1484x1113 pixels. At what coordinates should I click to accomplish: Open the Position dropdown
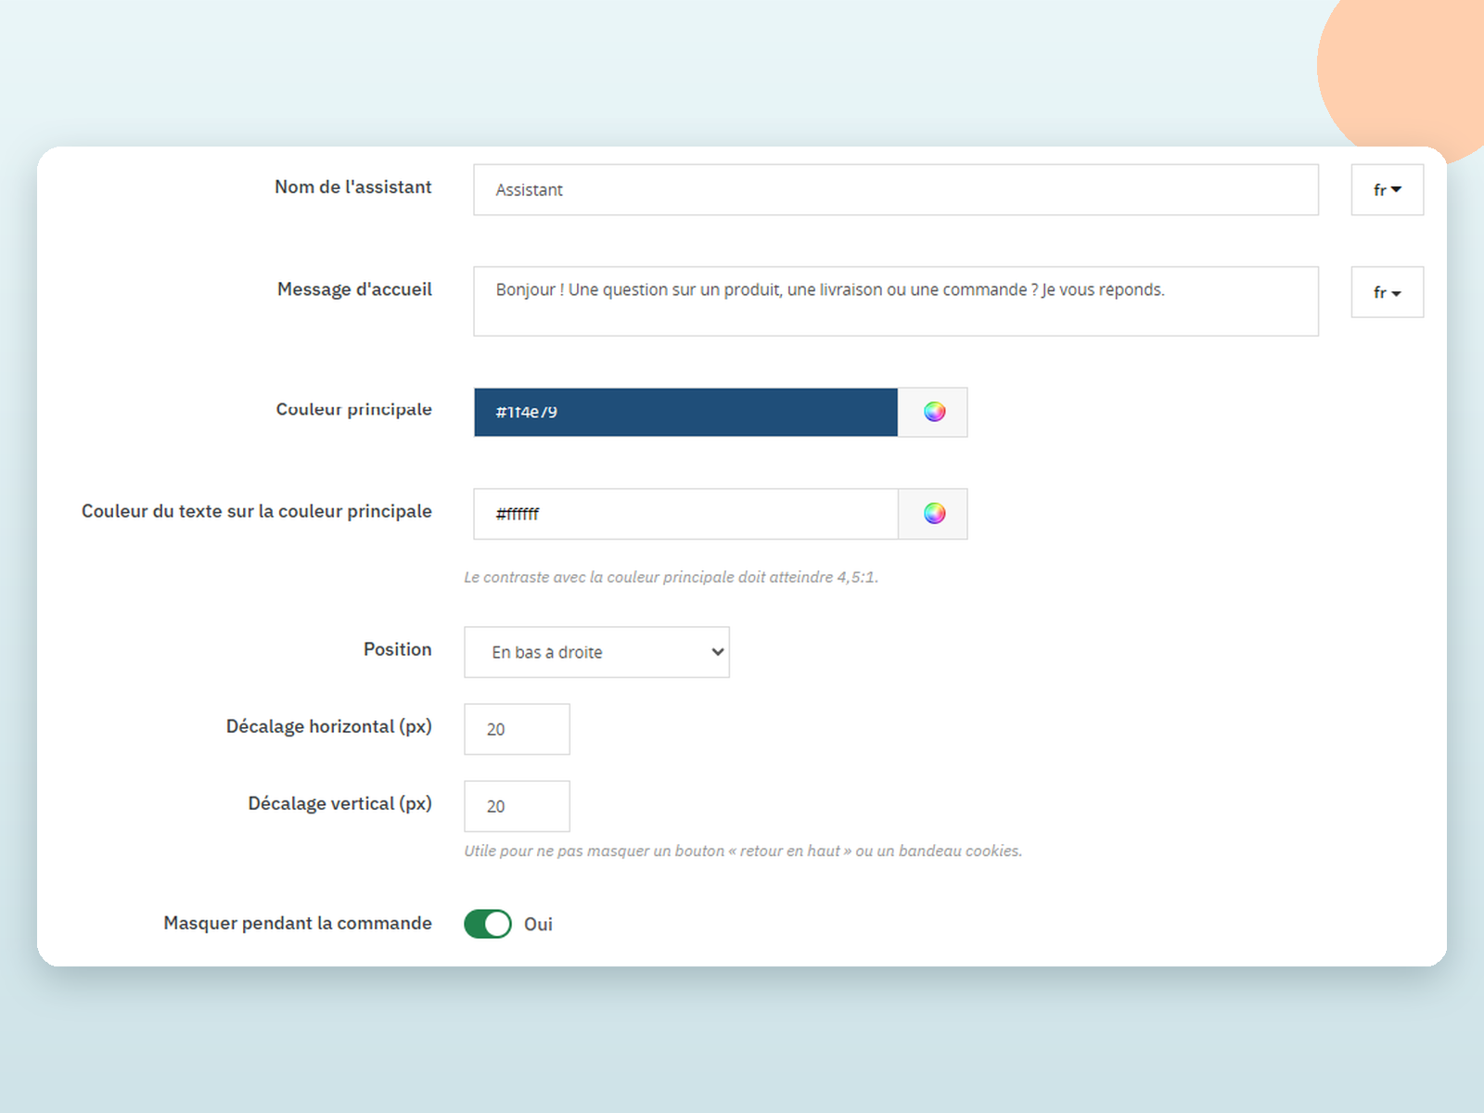[x=596, y=652]
